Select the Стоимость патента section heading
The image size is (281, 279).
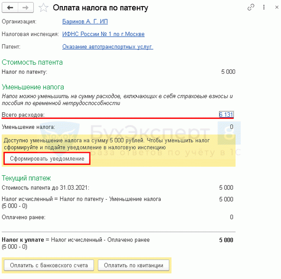[x=32, y=62]
